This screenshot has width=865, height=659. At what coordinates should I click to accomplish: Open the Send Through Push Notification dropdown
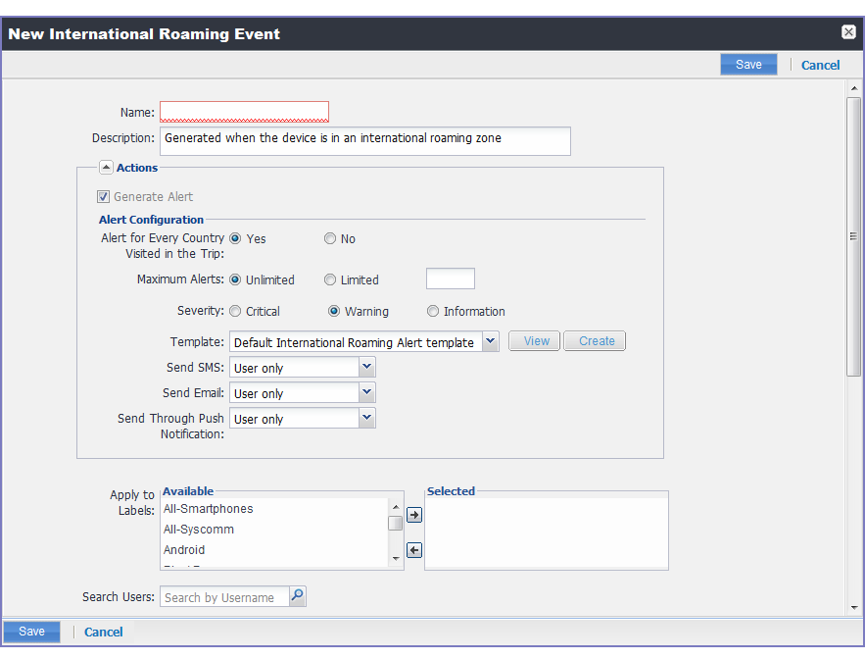click(x=366, y=418)
